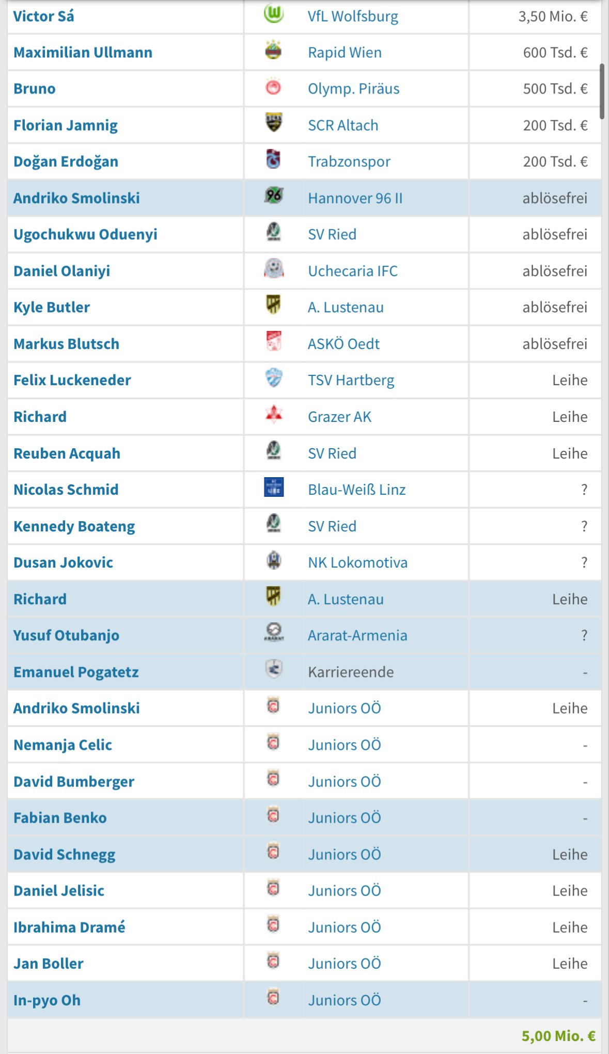Image resolution: width=609 pixels, height=1054 pixels.
Task: Click the Rapid Wien club crest
Action: click(x=273, y=50)
